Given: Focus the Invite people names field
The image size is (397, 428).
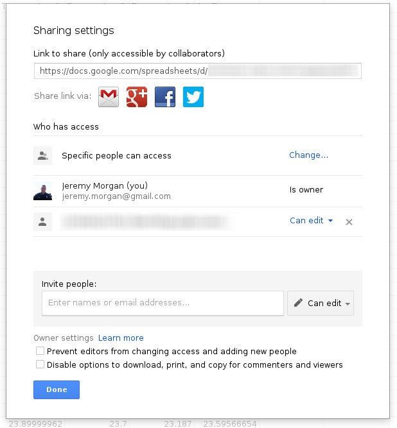Looking at the screenshot, I should 163,303.
